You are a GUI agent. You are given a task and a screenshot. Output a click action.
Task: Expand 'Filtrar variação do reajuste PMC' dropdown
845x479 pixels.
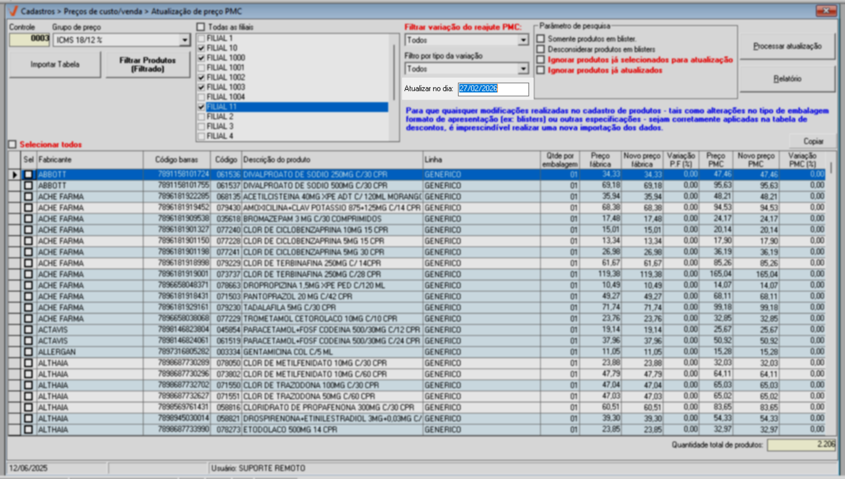tap(523, 40)
